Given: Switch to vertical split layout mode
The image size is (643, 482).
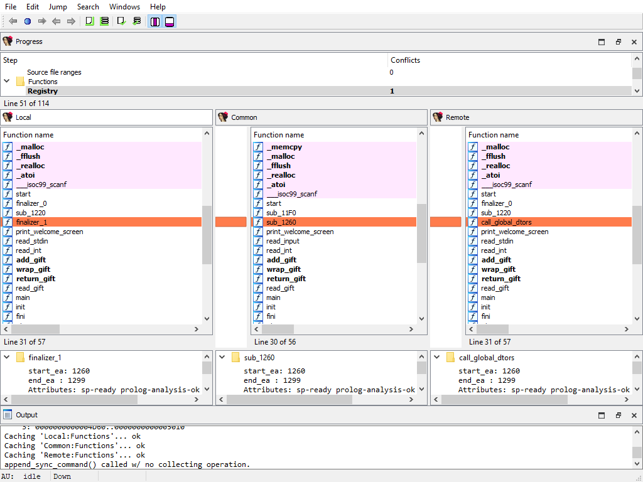Looking at the screenshot, I should point(154,21).
